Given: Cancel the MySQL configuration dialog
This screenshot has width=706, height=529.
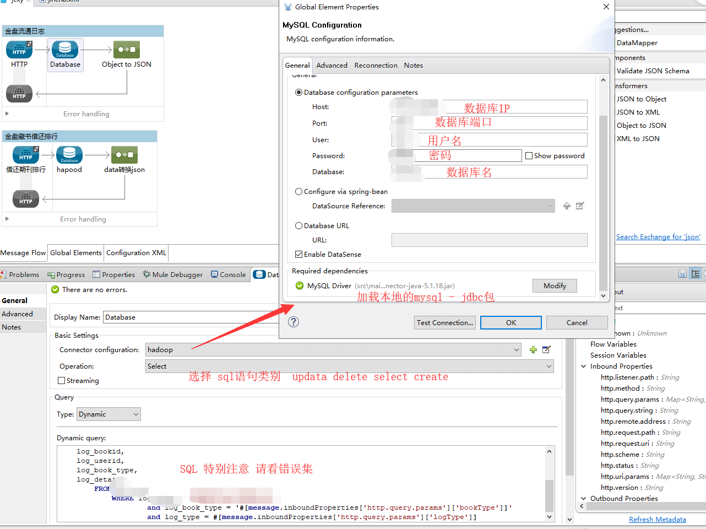Looking at the screenshot, I should pos(577,323).
